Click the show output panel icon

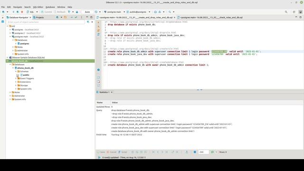pyautogui.click(x=98, y=77)
